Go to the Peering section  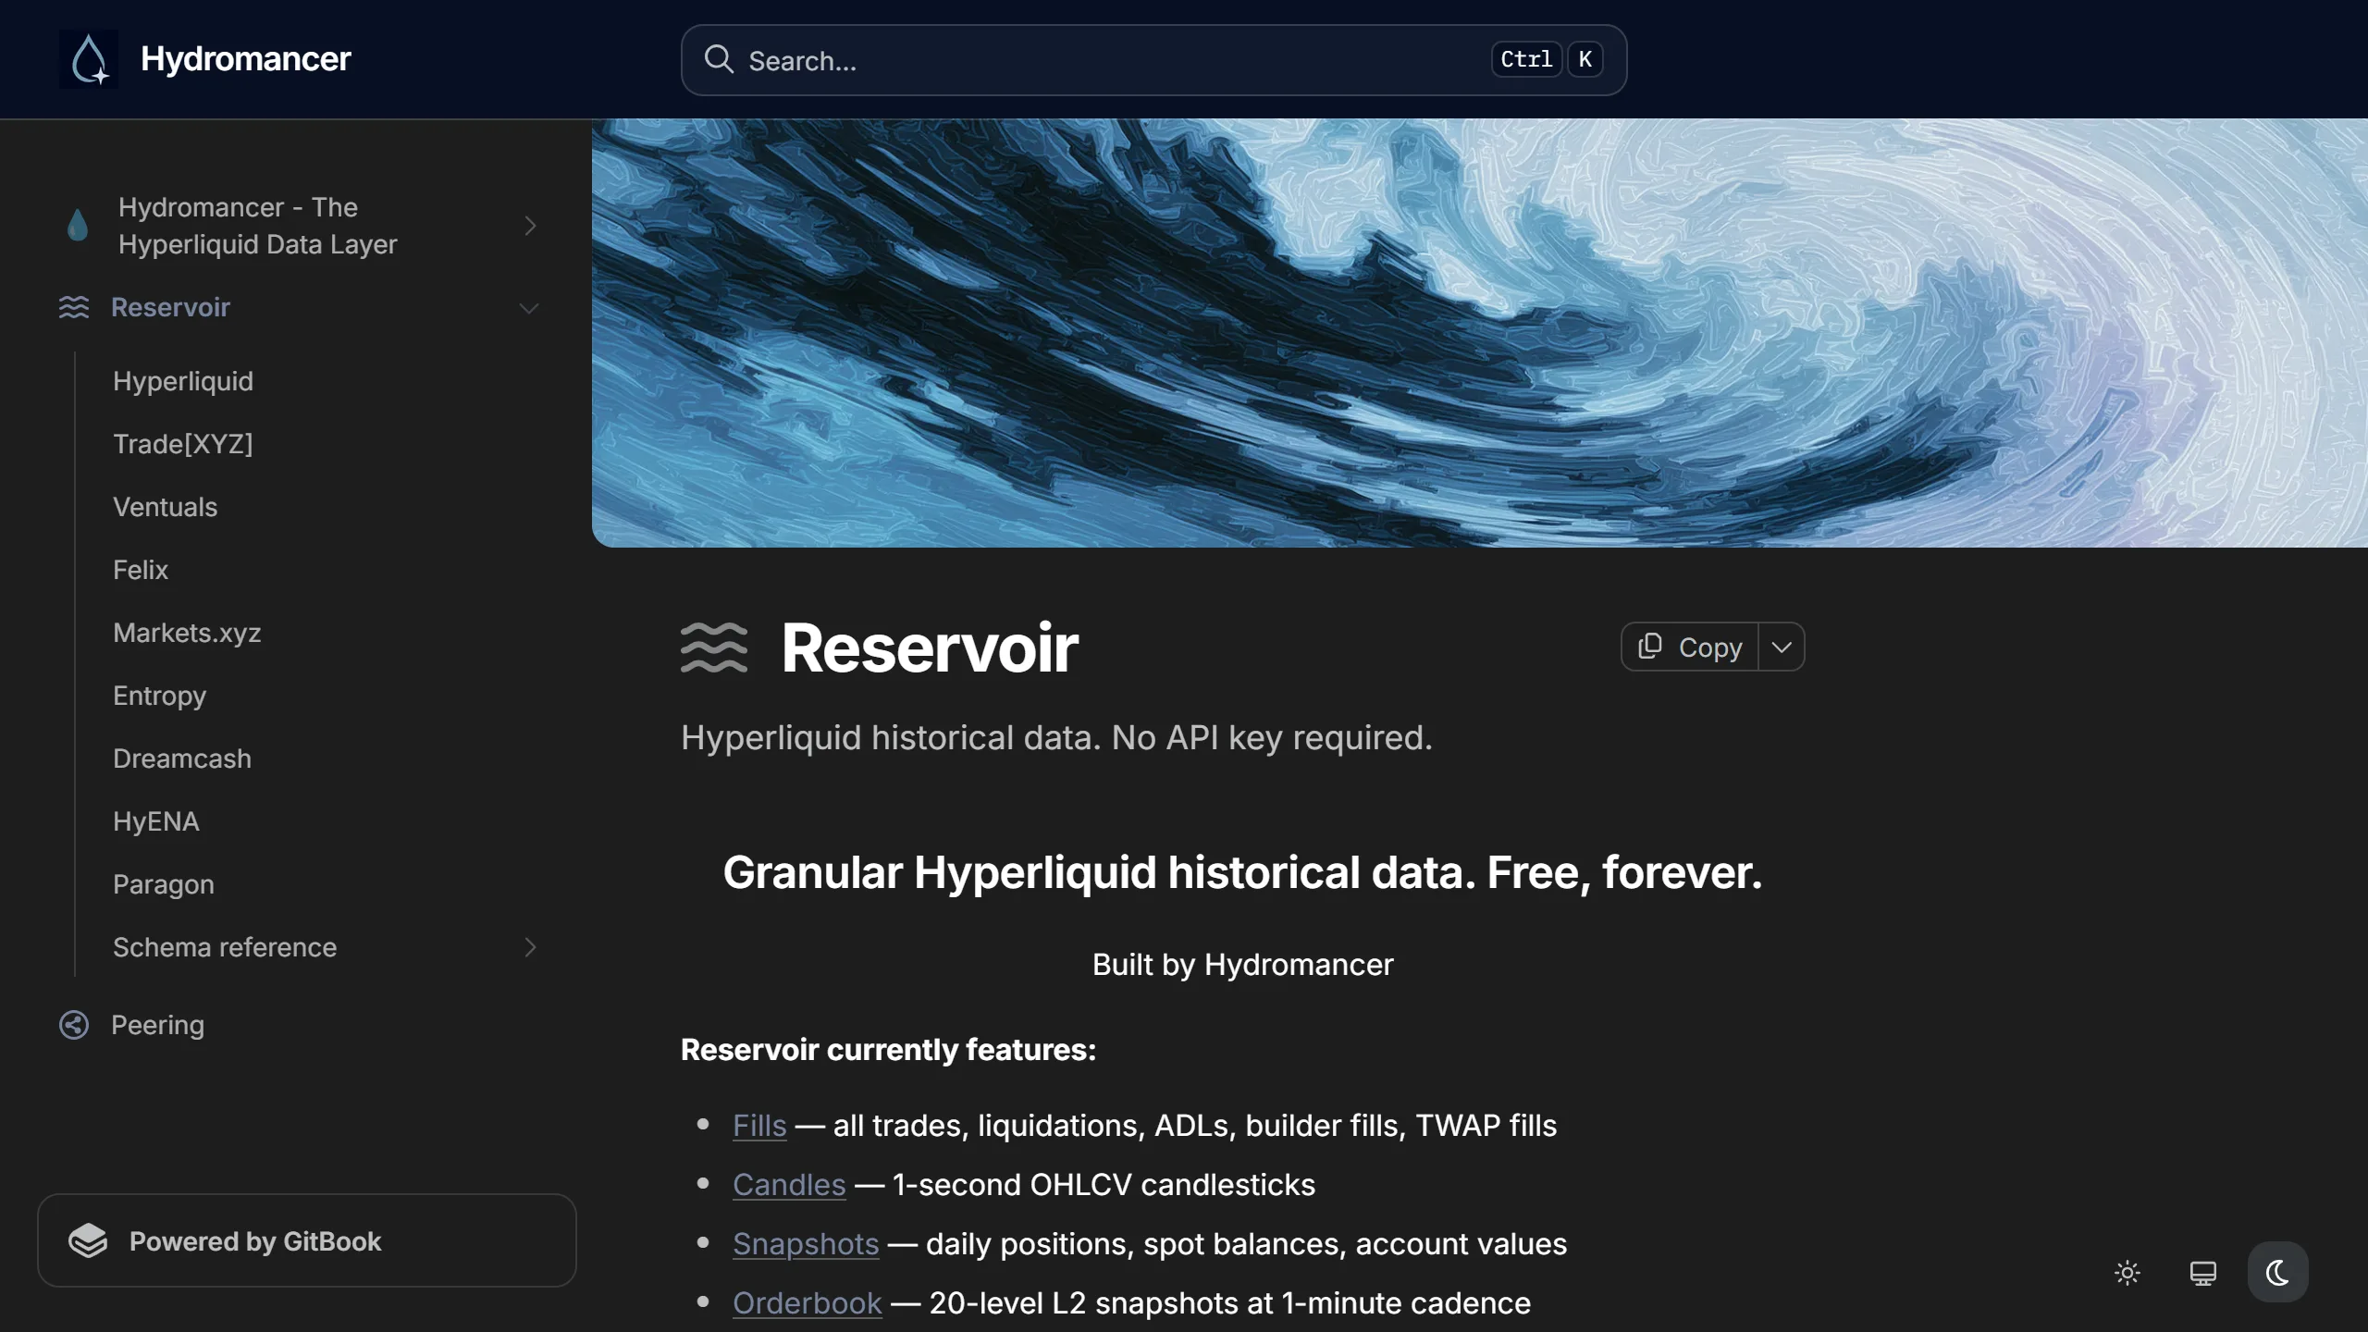pyautogui.click(x=158, y=1025)
